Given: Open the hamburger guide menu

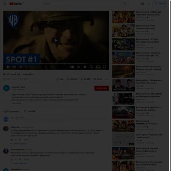Looking at the screenshot, I should tap(5, 4).
